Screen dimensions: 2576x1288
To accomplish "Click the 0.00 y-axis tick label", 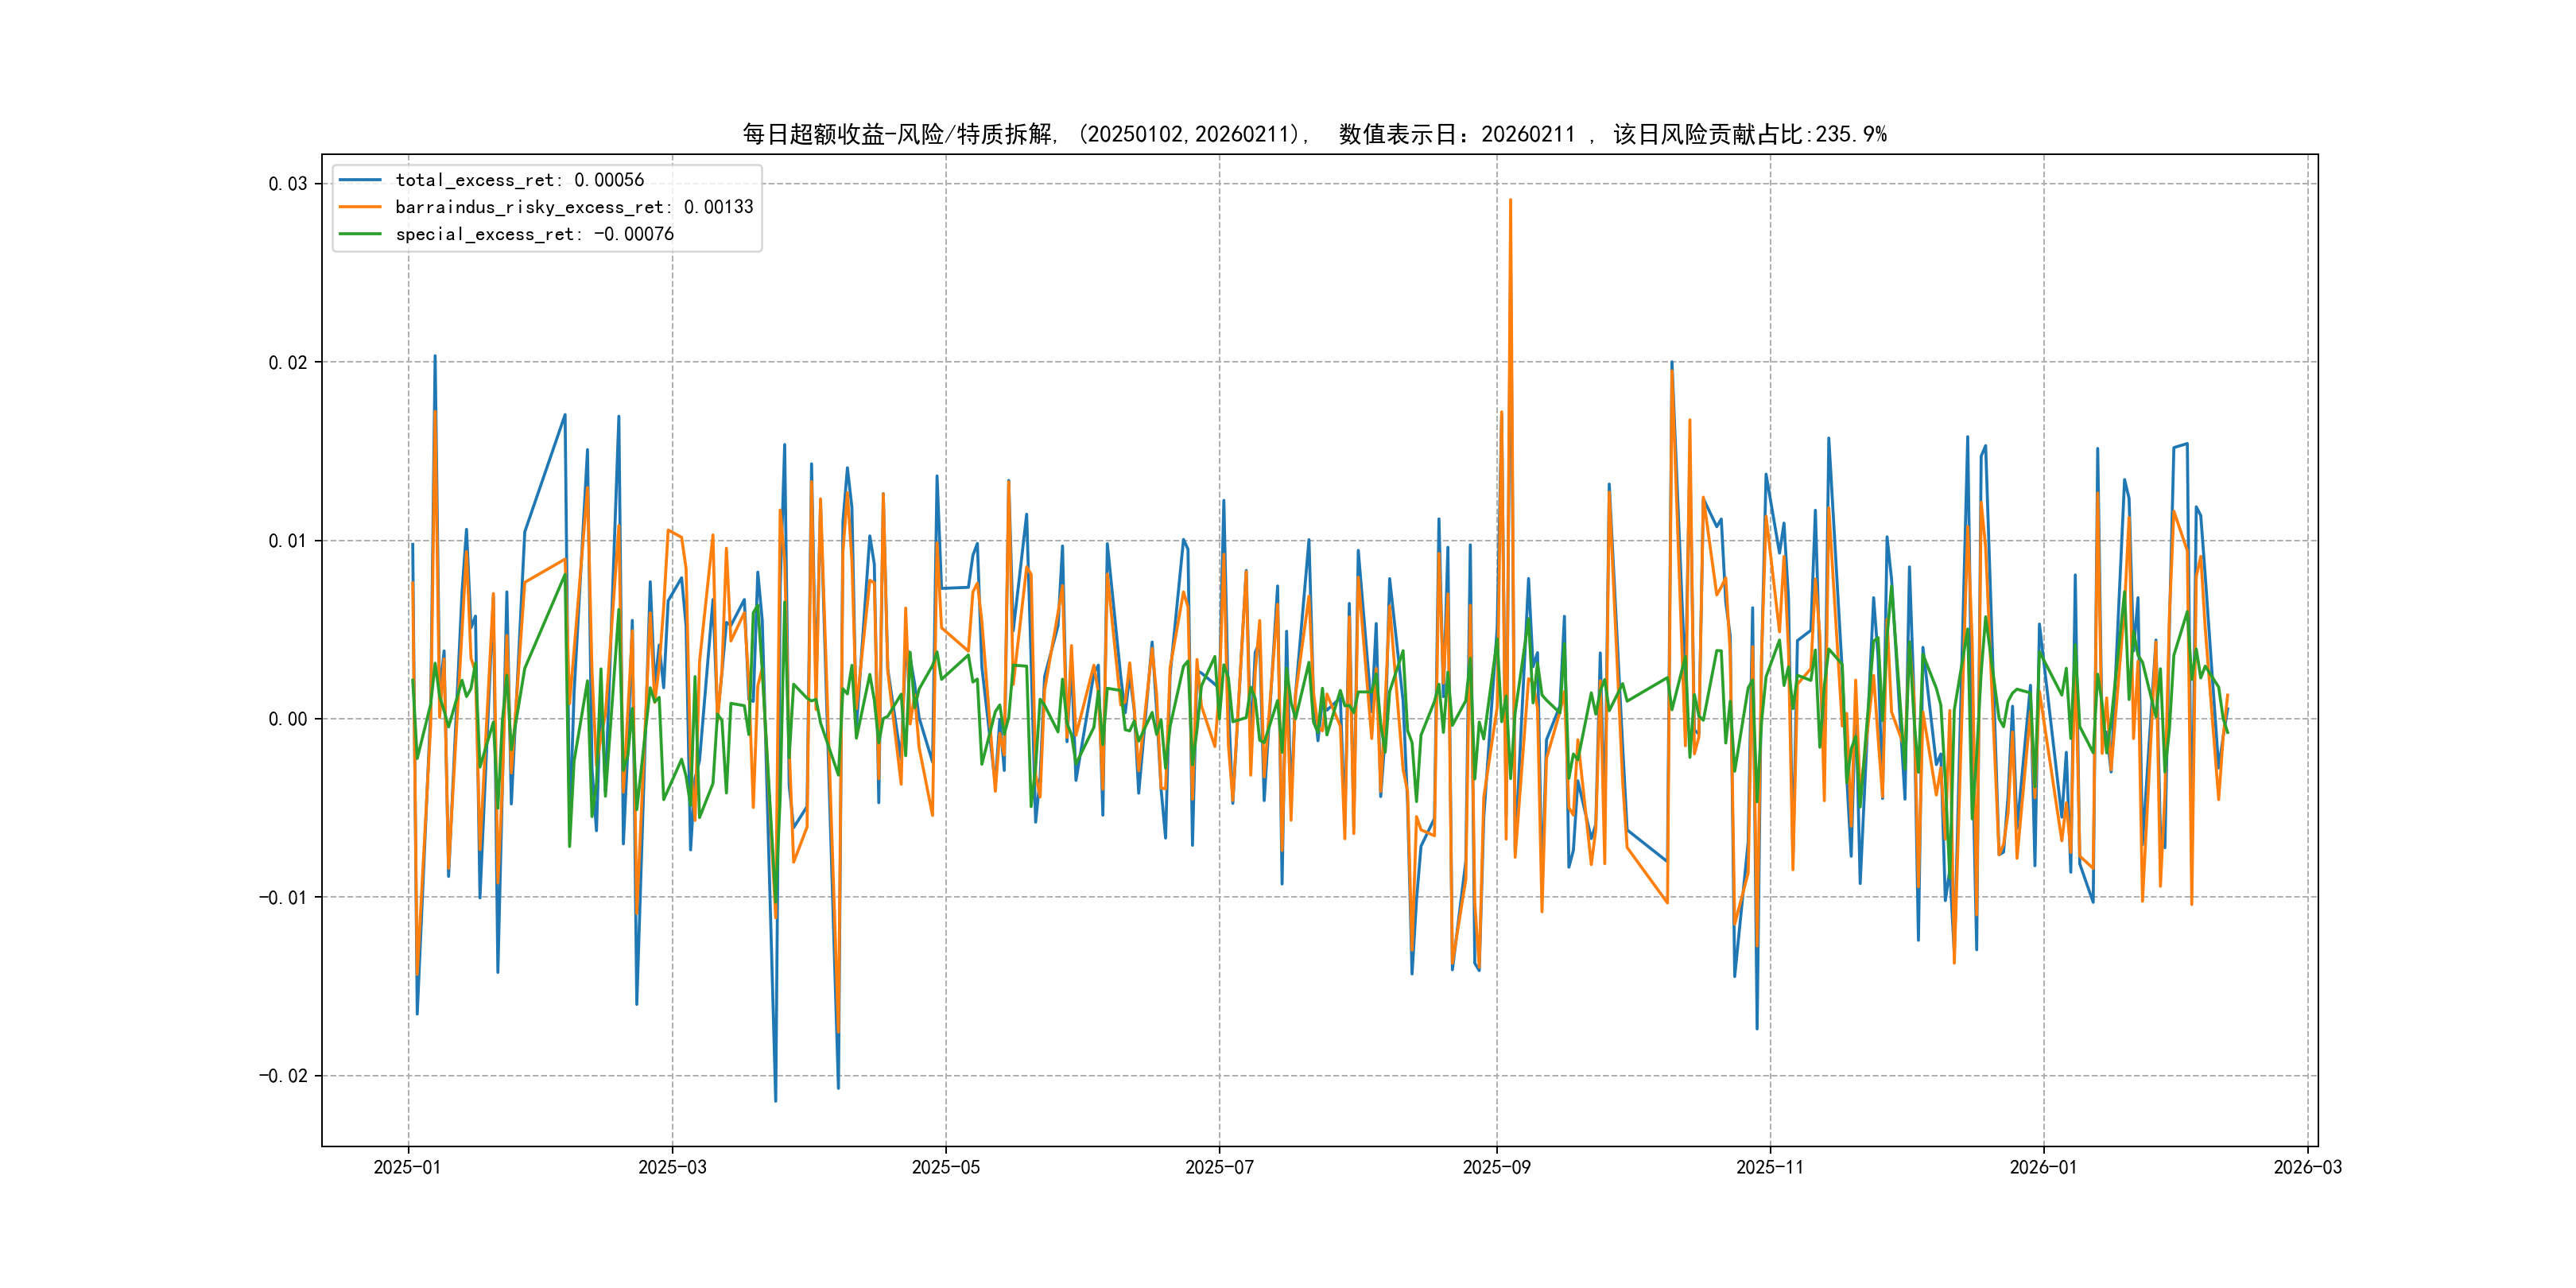I will [x=287, y=719].
